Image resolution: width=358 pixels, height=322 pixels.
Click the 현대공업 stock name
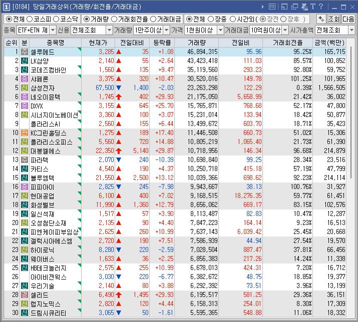click(42, 196)
